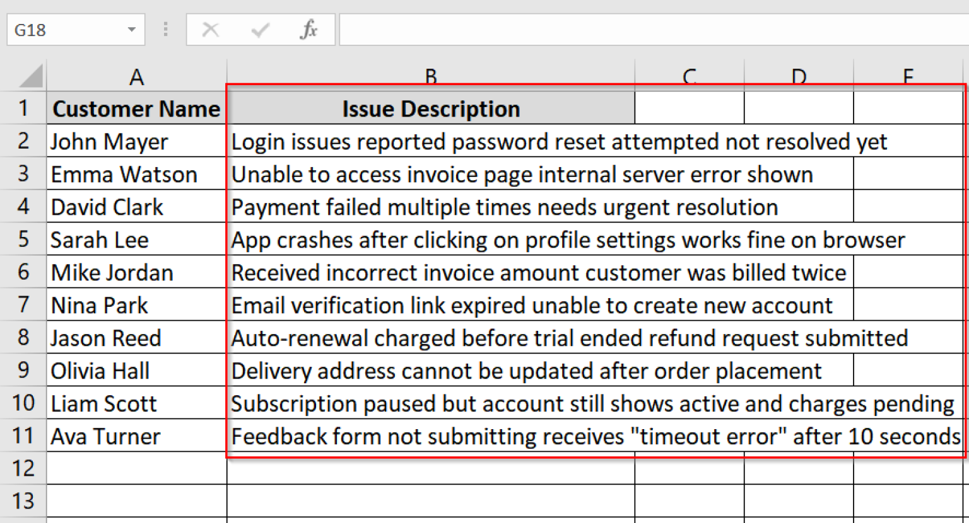
Task: Open the Name Box dropdown arrow
Action: [x=131, y=29]
